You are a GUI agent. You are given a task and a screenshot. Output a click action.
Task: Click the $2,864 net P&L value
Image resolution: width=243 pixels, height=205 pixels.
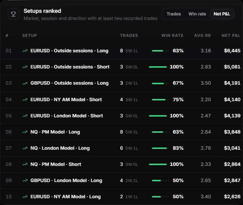click(x=232, y=164)
